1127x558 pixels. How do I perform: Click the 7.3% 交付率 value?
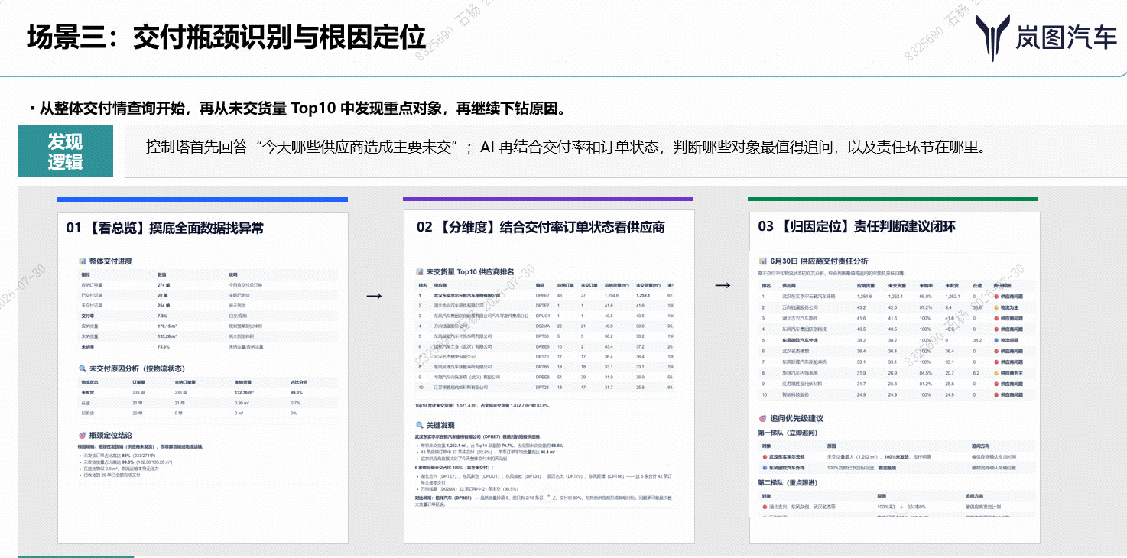tap(163, 314)
